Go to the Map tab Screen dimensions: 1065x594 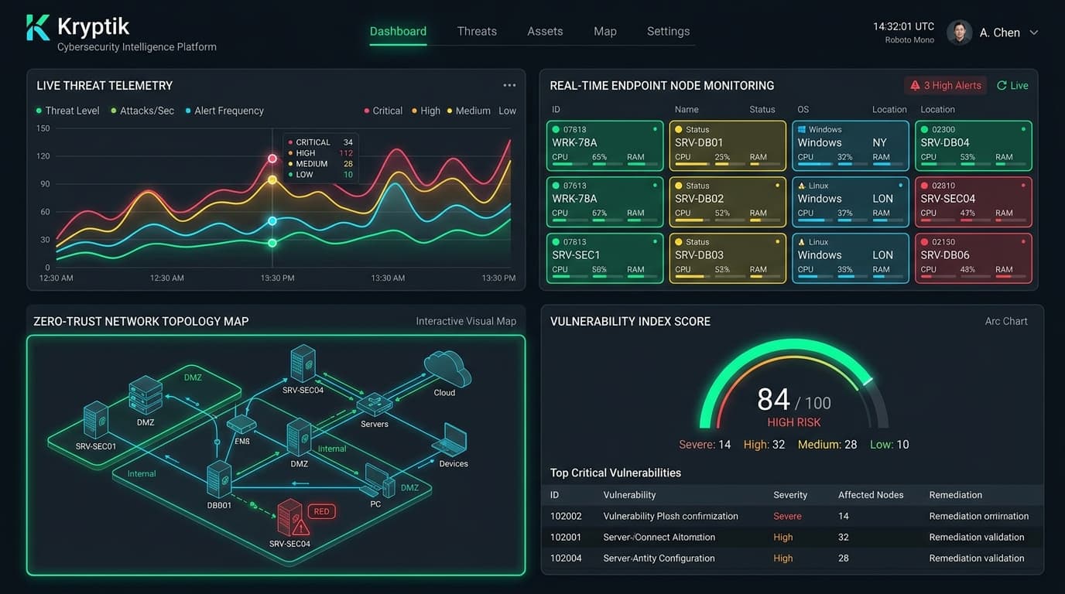605,32
